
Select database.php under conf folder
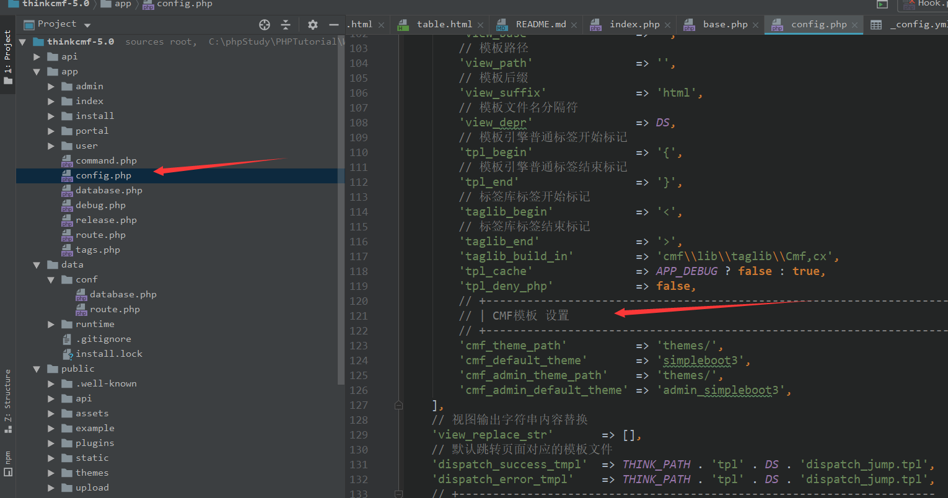(123, 295)
